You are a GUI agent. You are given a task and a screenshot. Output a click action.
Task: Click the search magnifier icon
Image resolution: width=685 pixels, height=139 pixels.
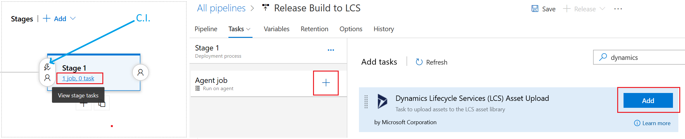tap(603, 57)
